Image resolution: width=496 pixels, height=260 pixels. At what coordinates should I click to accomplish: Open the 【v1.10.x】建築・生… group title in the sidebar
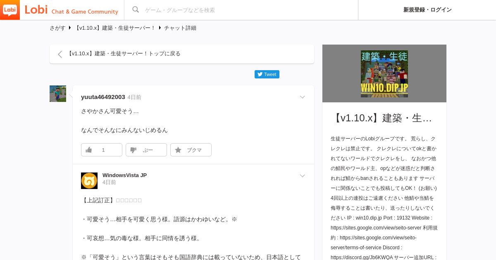(x=382, y=118)
